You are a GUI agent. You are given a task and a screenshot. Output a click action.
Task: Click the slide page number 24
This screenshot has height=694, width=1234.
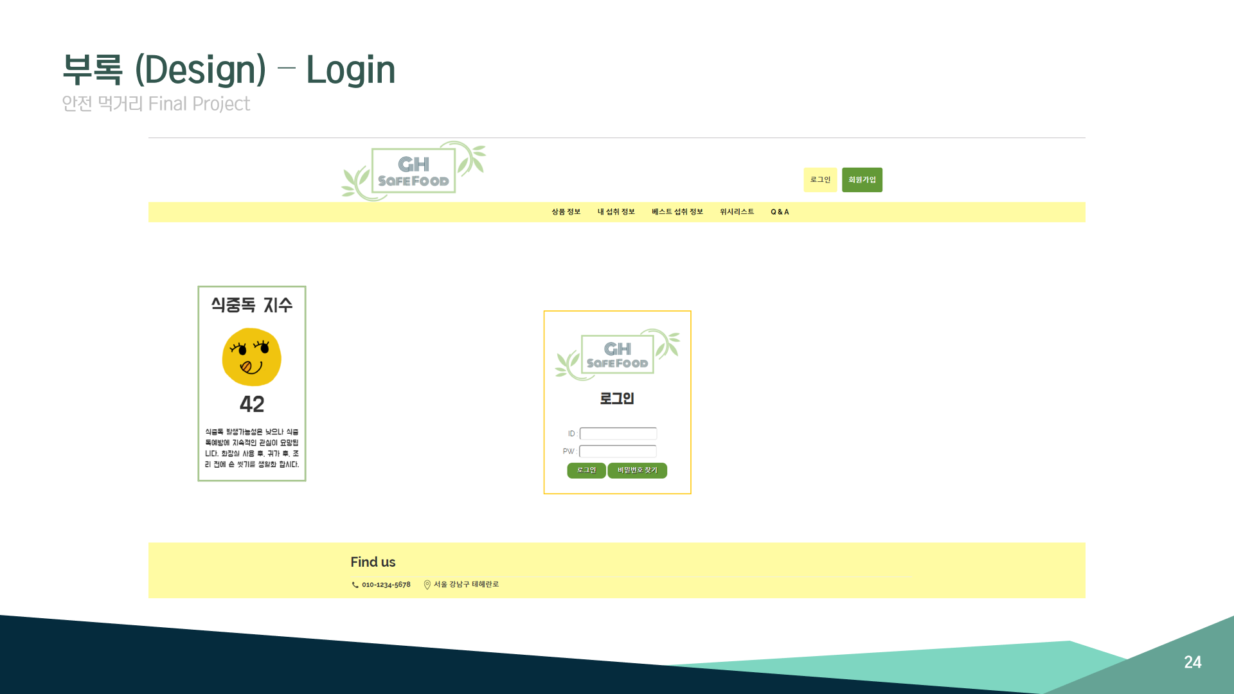click(1193, 663)
